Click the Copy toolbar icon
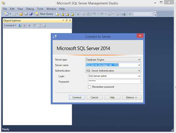 coord(83,14)
